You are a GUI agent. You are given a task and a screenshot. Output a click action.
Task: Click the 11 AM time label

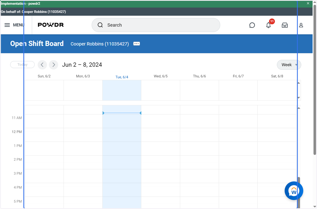(17, 118)
